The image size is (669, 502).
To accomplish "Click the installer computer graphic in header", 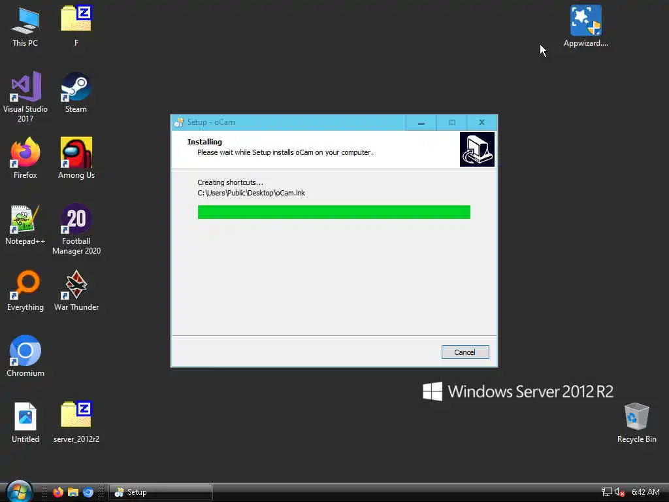I will [477, 149].
